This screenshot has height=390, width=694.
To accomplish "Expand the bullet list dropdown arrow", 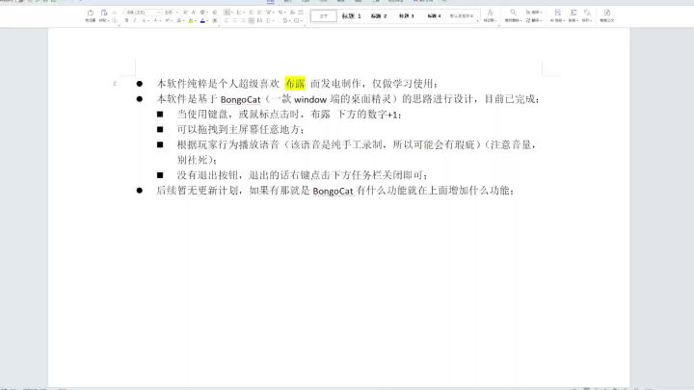I will pos(232,13).
